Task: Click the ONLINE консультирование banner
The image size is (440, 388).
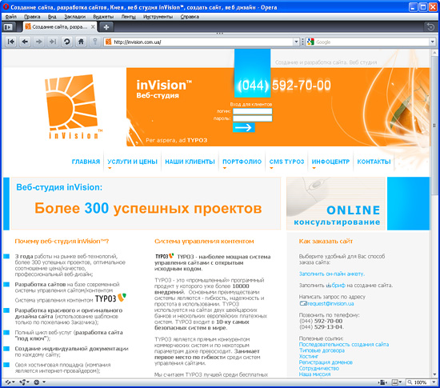Action: (336, 203)
